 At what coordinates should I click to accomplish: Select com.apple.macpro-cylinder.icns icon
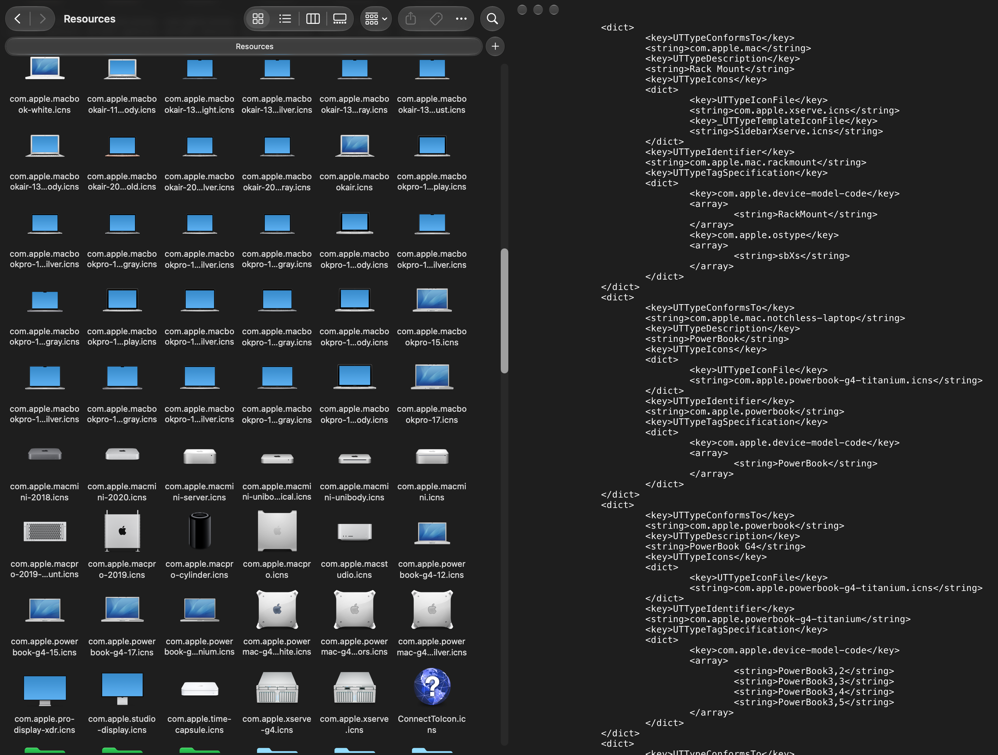pyautogui.click(x=200, y=531)
